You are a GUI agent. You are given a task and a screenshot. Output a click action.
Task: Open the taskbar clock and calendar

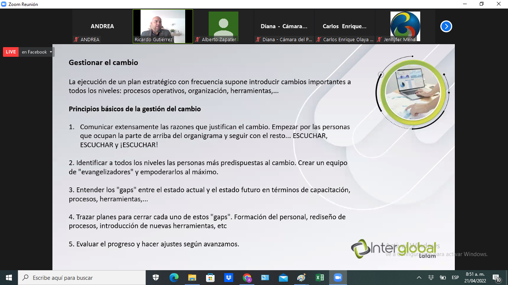[x=475, y=278]
